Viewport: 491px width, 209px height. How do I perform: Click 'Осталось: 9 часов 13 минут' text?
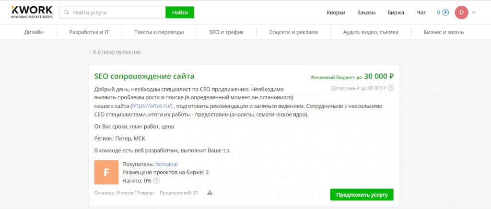coord(124,193)
